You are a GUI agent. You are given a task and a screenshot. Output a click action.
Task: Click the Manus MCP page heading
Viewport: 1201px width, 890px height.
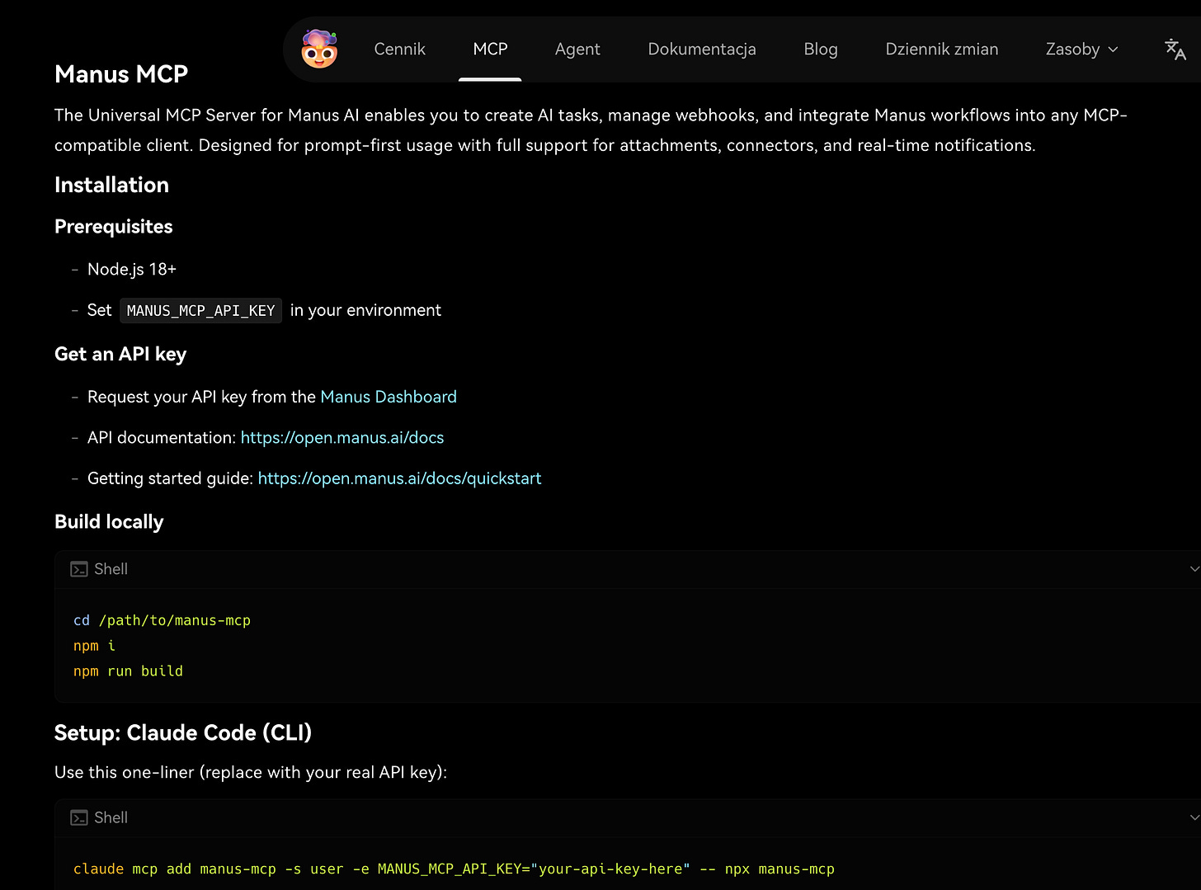(x=121, y=74)
